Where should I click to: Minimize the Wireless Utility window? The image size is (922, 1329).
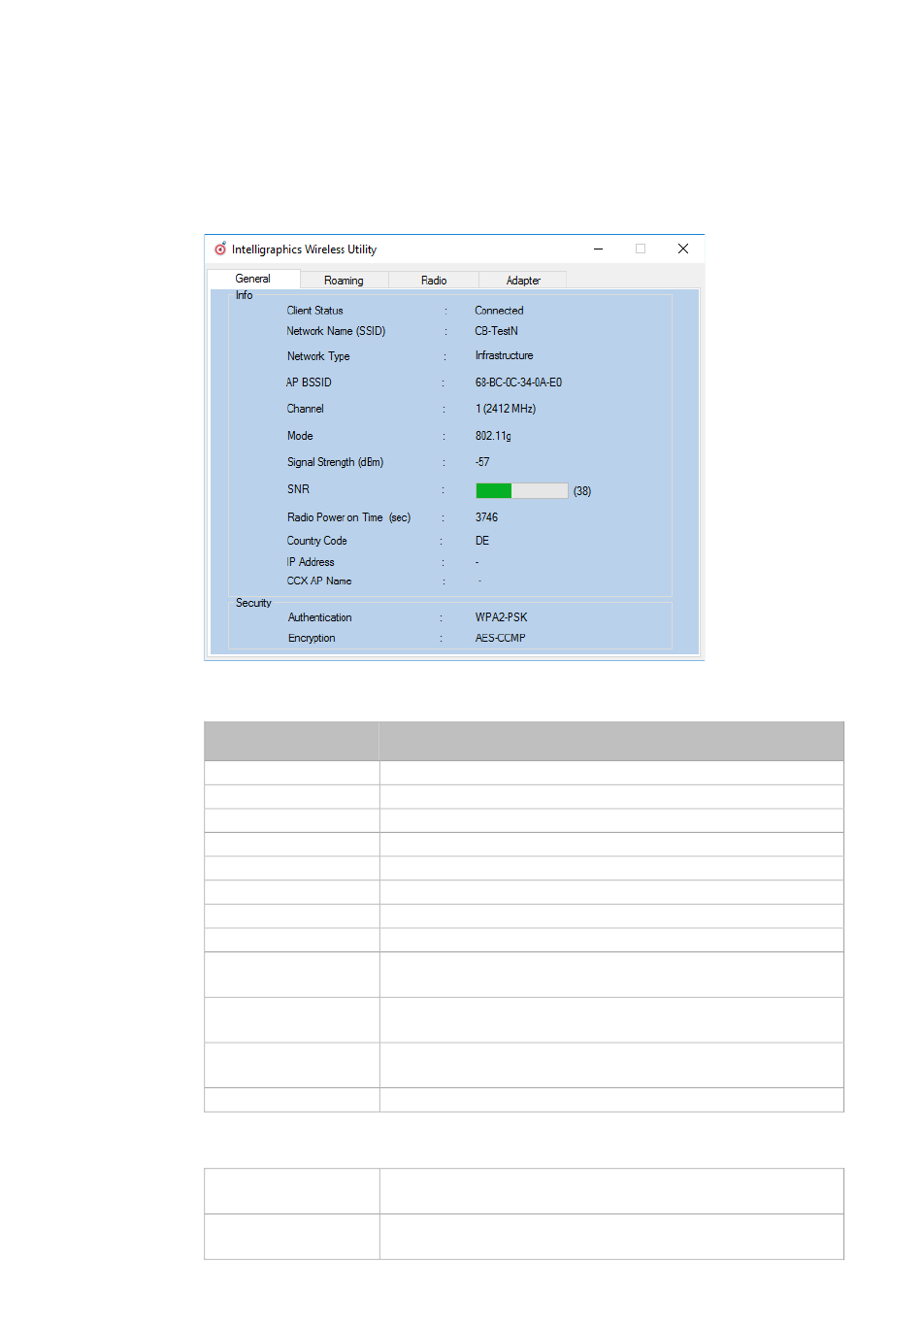(x=599, y=249)
